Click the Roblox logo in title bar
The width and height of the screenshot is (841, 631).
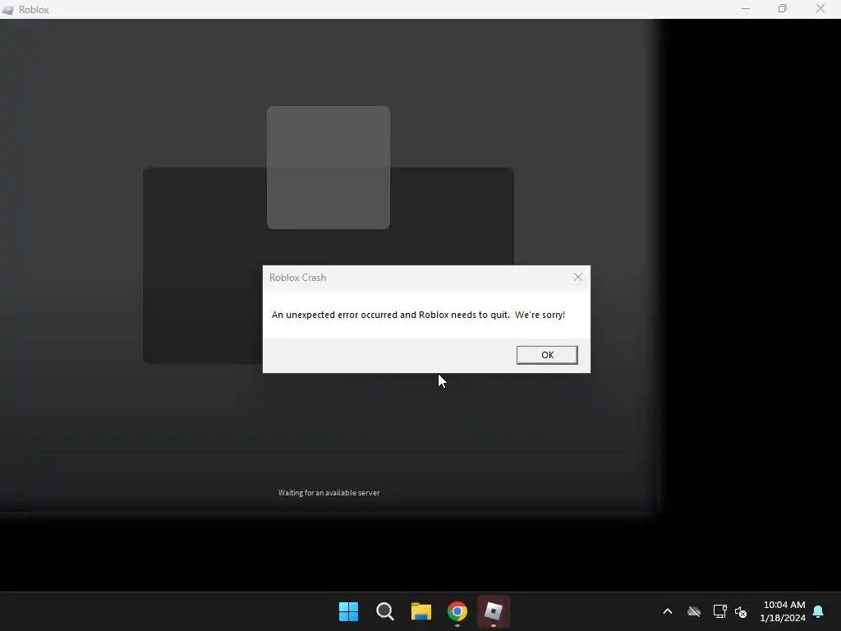click(x=8, y=10)
